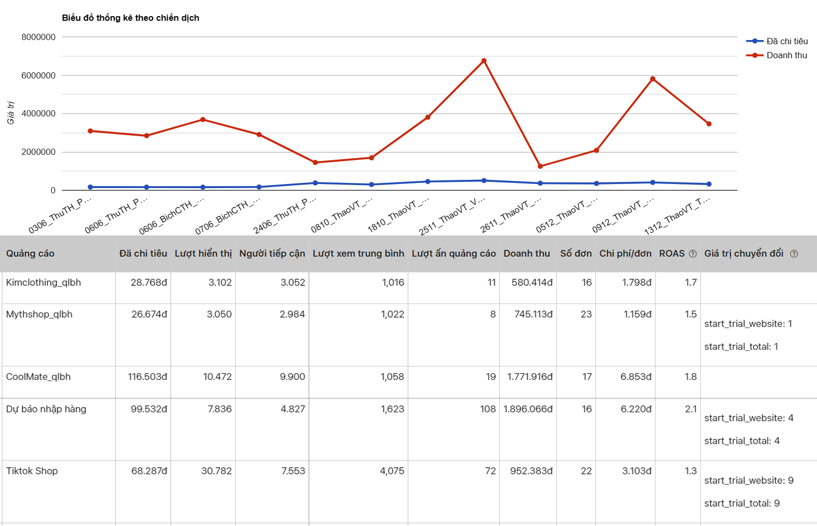Open the Kimclothing_qlbh ad row
The image size is (817, 526).
pos(44,283)
